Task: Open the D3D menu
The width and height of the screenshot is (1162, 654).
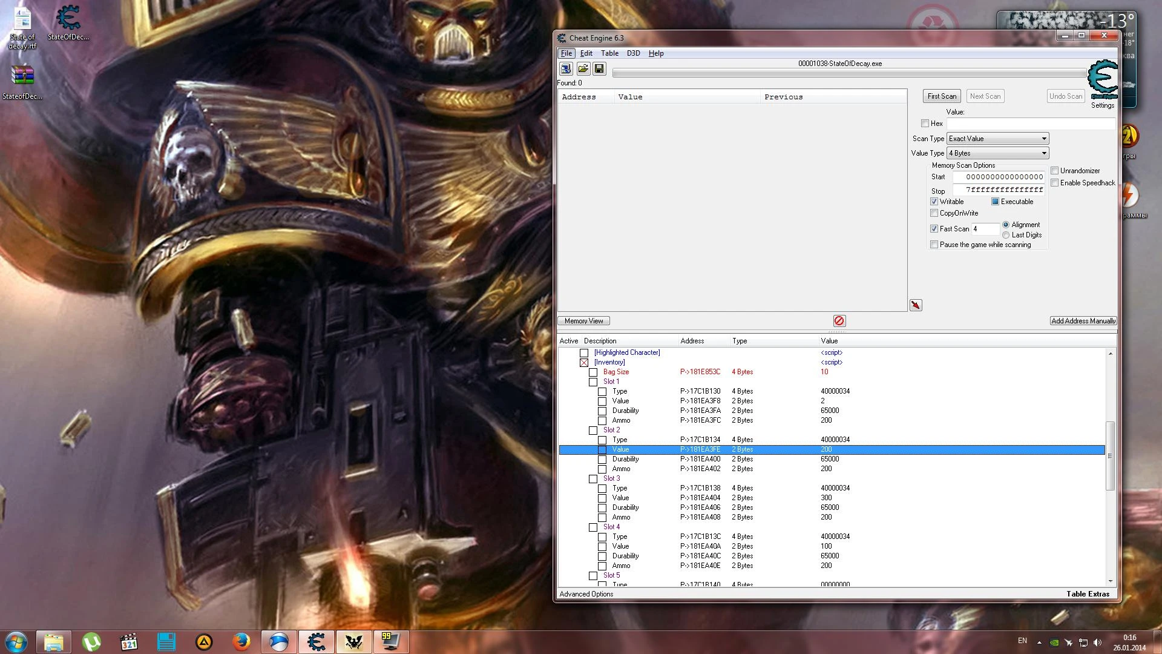Action: 633,53
